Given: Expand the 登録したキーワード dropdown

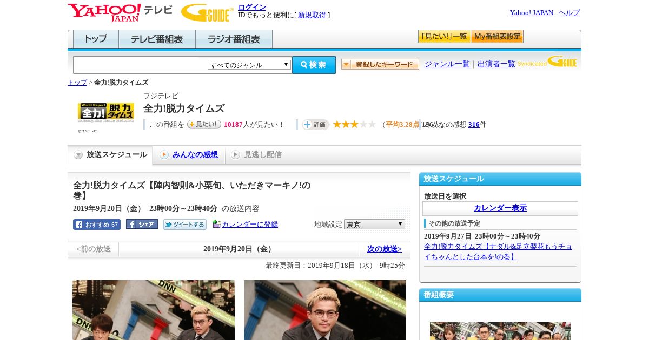Looking at the screenshot, I should click(380, 64).
